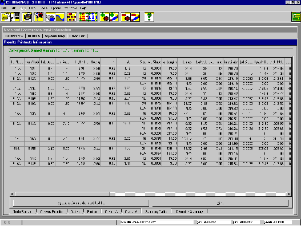Click the 0 % progress indicator in status bar
This screenshot has width=301, height=226.
point(7,223)
